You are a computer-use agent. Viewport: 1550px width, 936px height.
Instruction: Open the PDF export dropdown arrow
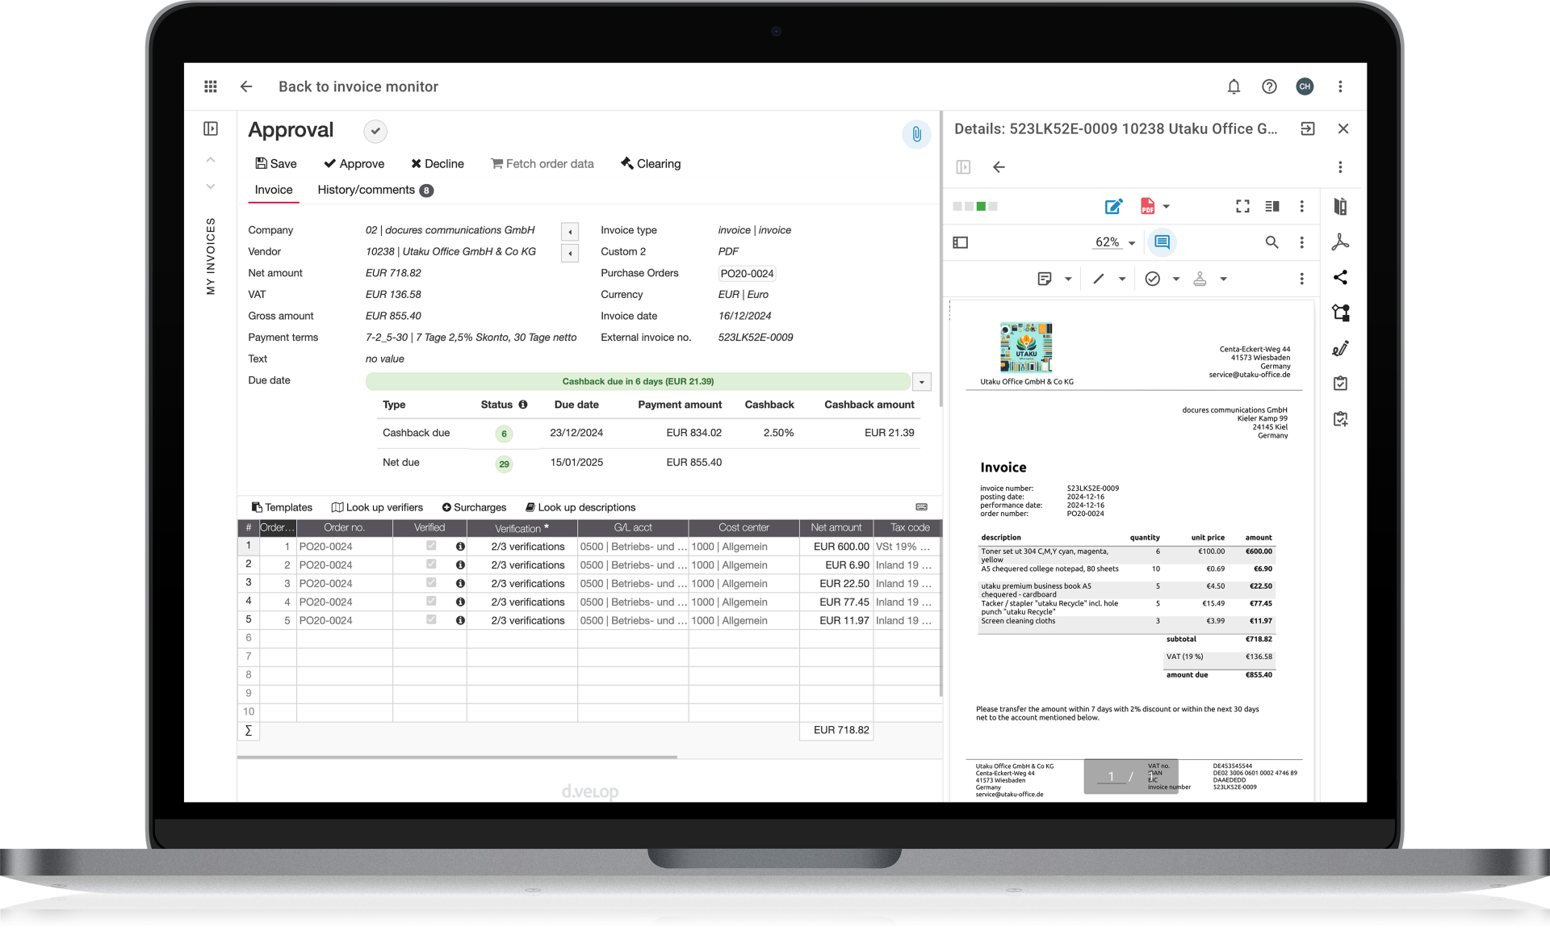(1167, 207)
